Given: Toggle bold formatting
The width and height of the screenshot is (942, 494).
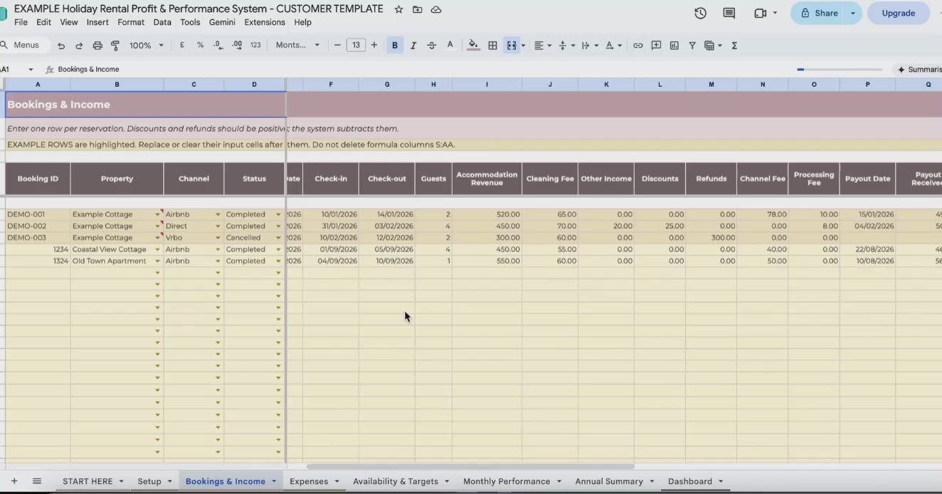Looking at the screenshot, I should [395, 45].
